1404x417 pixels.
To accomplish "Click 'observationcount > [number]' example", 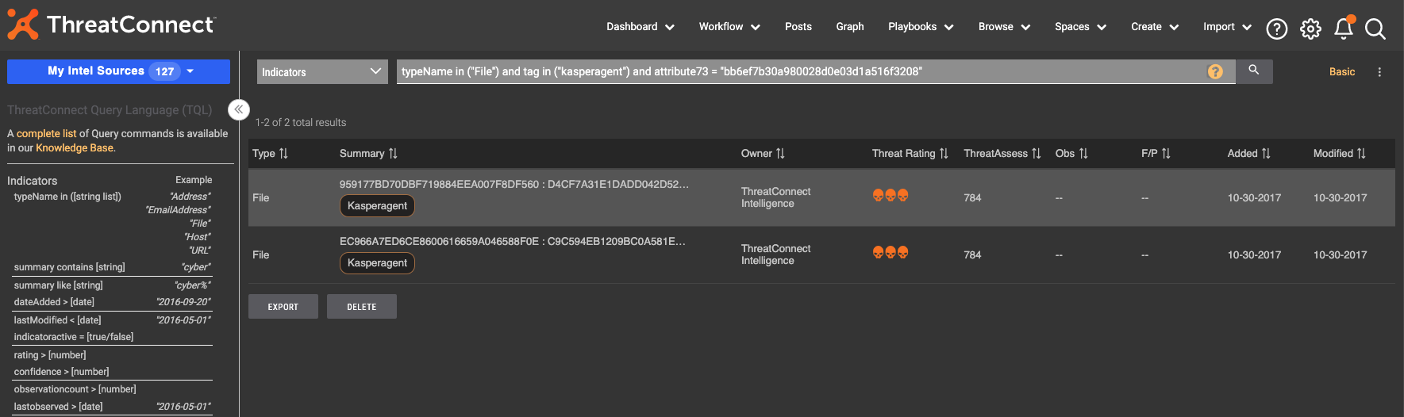I will tap(75, 389).
